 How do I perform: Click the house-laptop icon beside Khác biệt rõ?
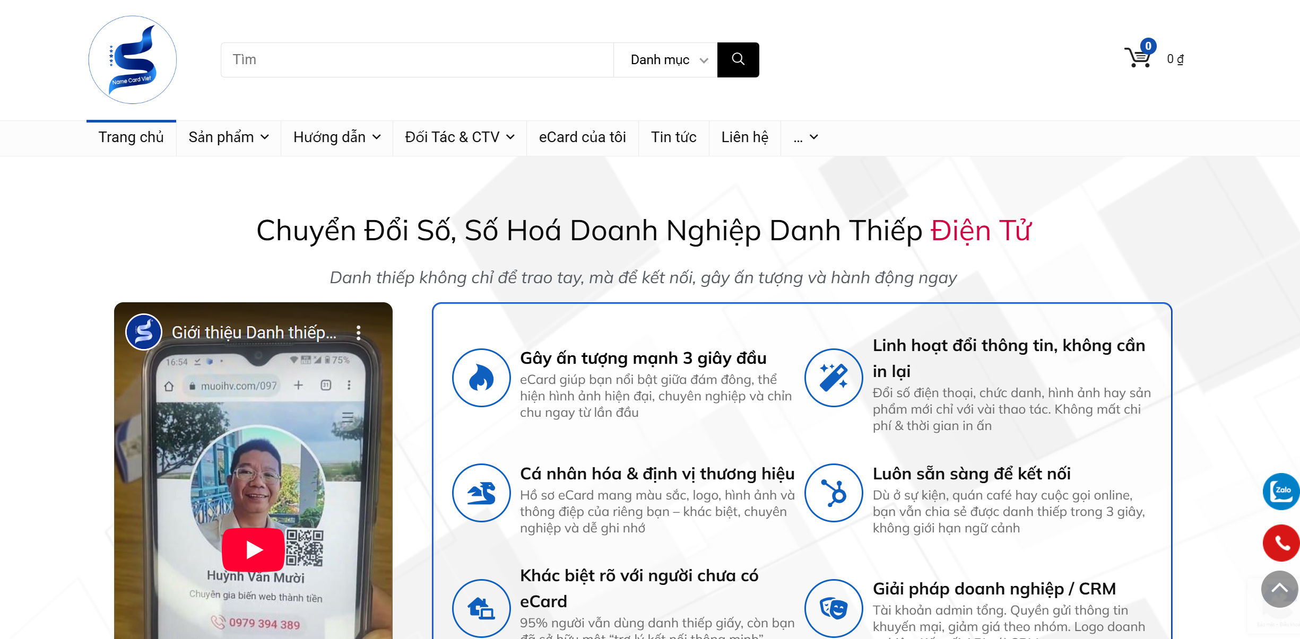click(x=481, y=608)
